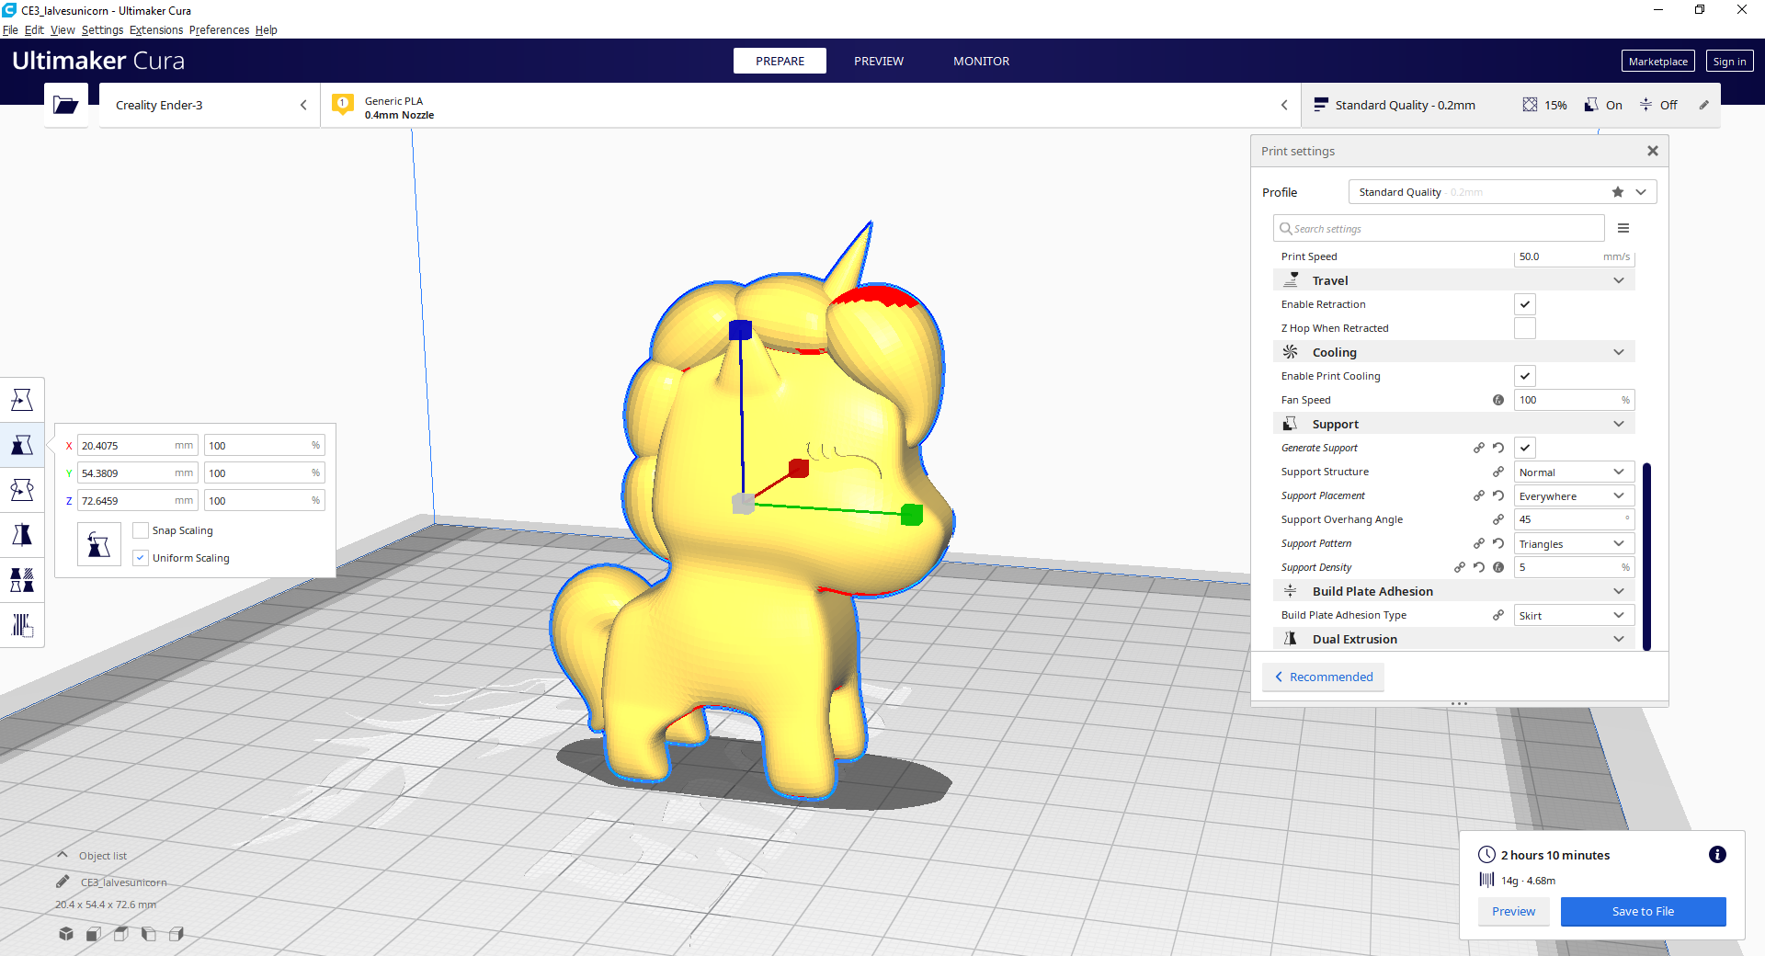Collapse the Travel settings section
This screenshot has height=956, width=1765.
click(x=1454, y=280)
